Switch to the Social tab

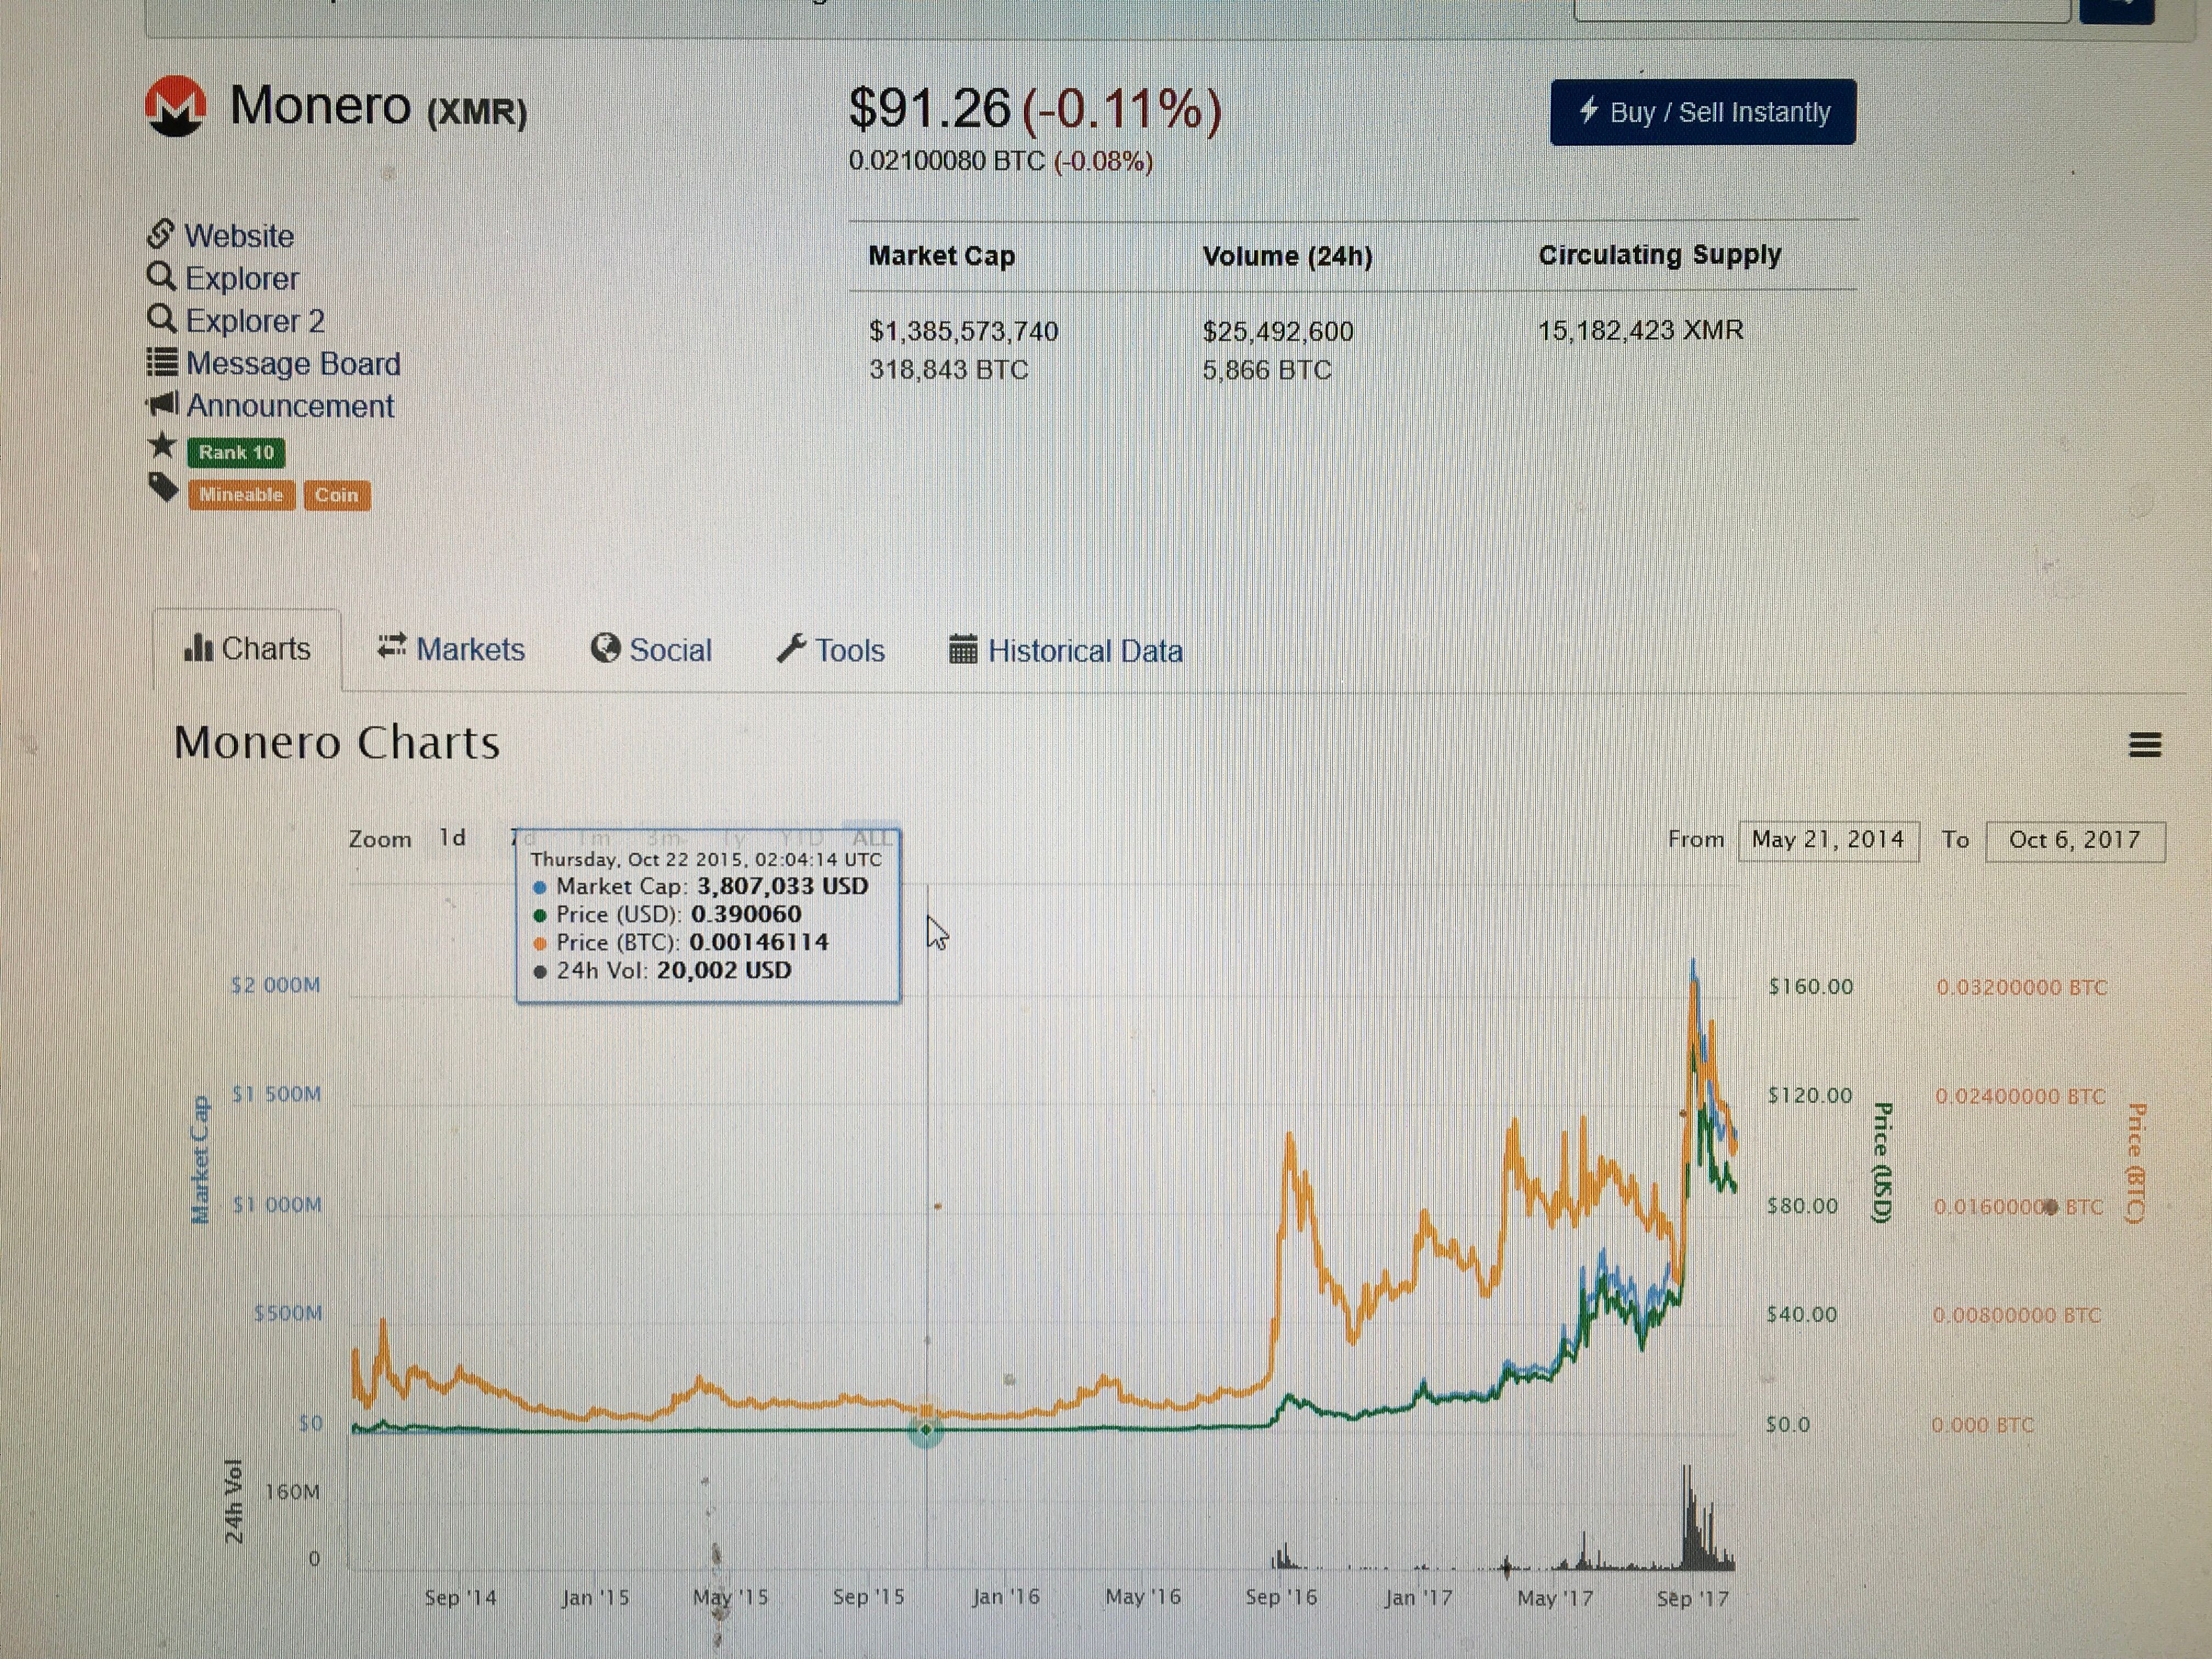(651, 650)
